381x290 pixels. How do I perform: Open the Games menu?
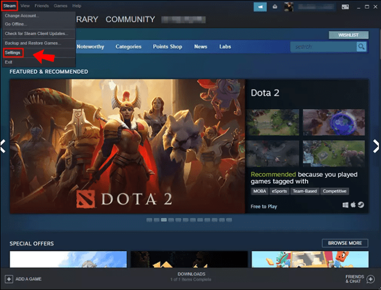coord(61,6)
